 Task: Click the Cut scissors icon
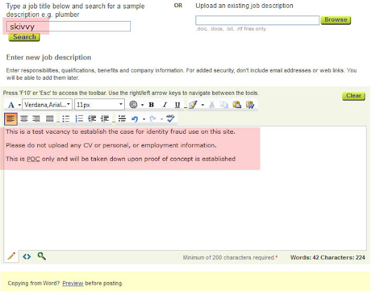pos(212,104)
